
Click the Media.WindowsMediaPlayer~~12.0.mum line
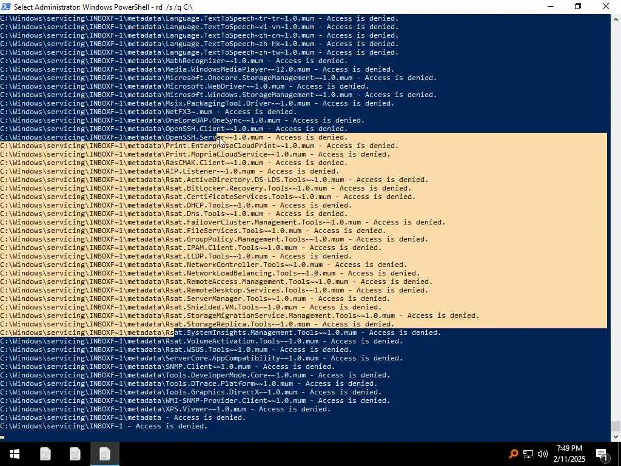[x=197, y=69]
